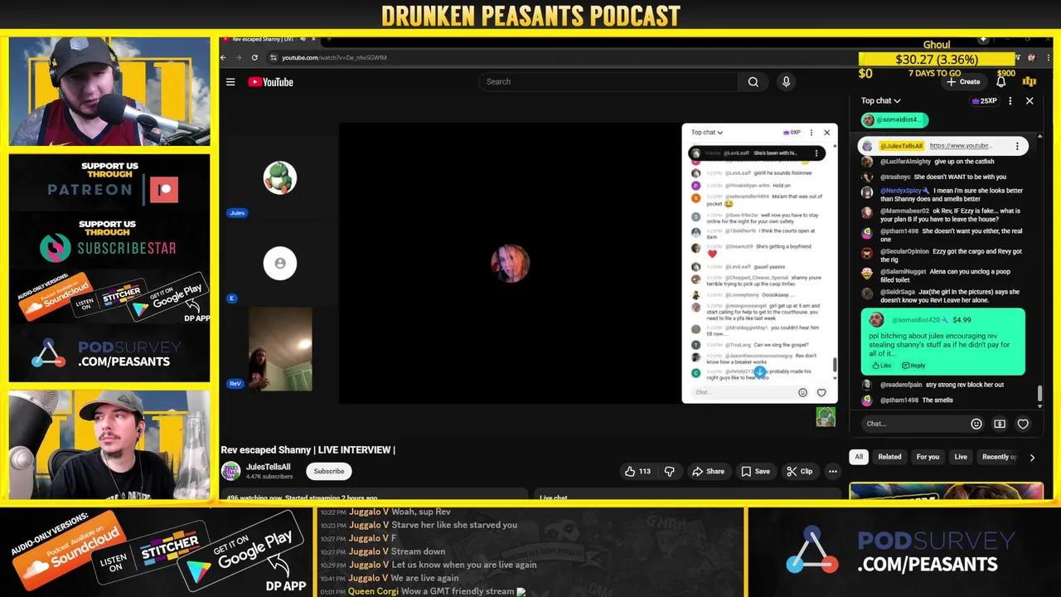The height and width of the screenshot is (597, 1061).
Task: Open the right live chat options menu
Action: [x=1010, y=101]
